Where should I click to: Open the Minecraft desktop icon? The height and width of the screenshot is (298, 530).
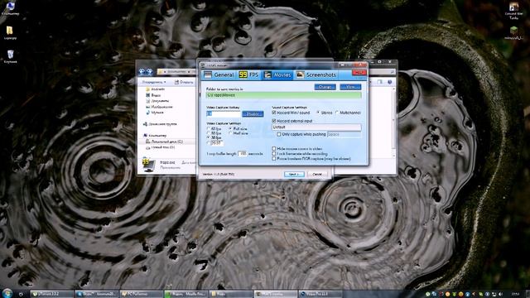tap(513, 33)
